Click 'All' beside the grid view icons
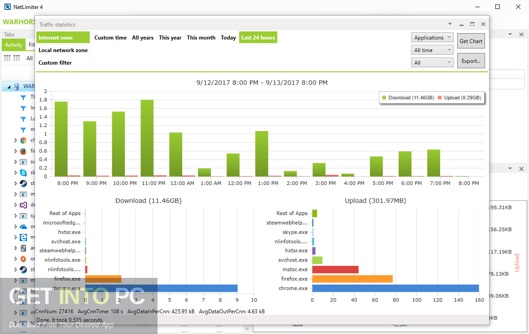This screenshot has width=529, height=334. [x=30, y=58]
